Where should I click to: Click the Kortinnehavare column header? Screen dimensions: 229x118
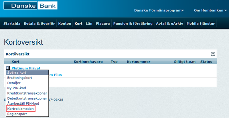pyautogui.click(x=88, y=62)
